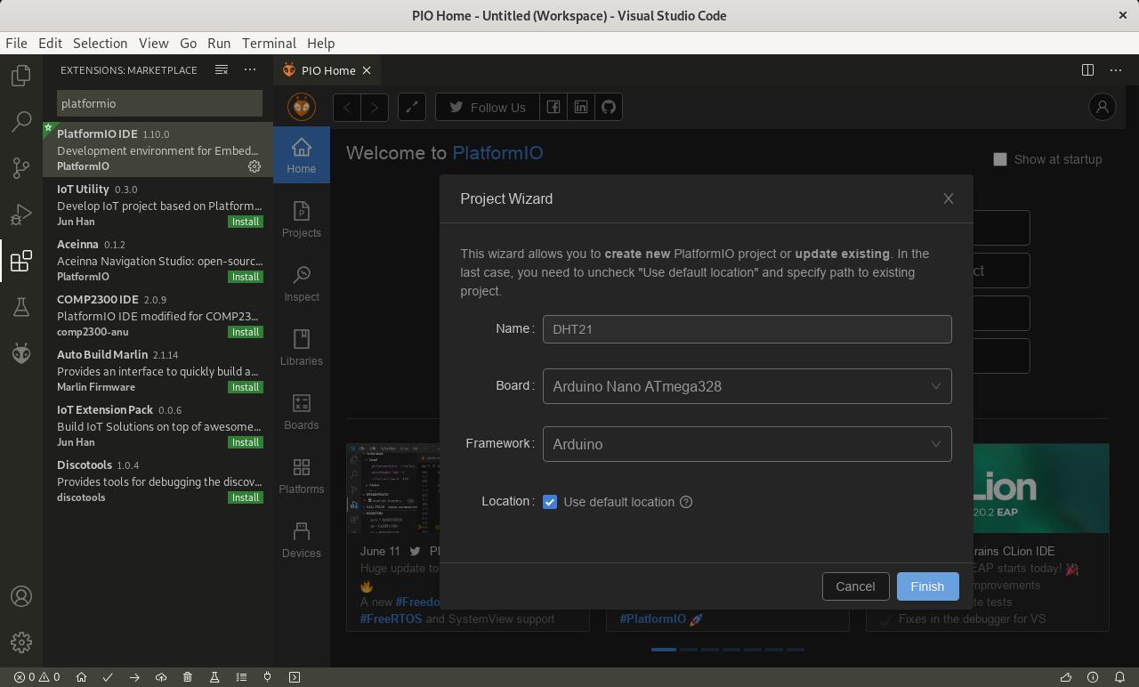
Task: Split the editor right
Action: pyautogui.click(x=1087, y=69)
